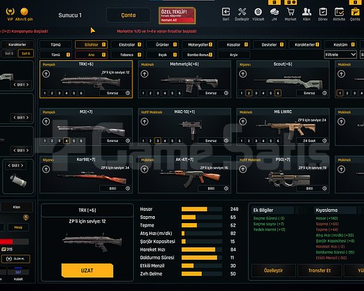Click the UZAT extend button
The image size is (364, 291).
[x=87, y=270]
